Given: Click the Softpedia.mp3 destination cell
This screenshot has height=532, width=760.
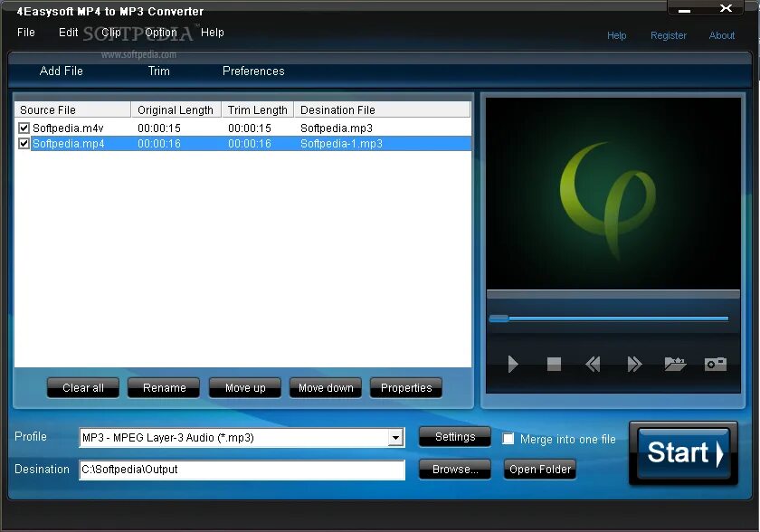Looking at the screenshot, I should pyautogui.click(x=337, y=128).
